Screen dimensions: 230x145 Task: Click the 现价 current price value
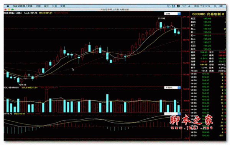(x=204, y=52)
